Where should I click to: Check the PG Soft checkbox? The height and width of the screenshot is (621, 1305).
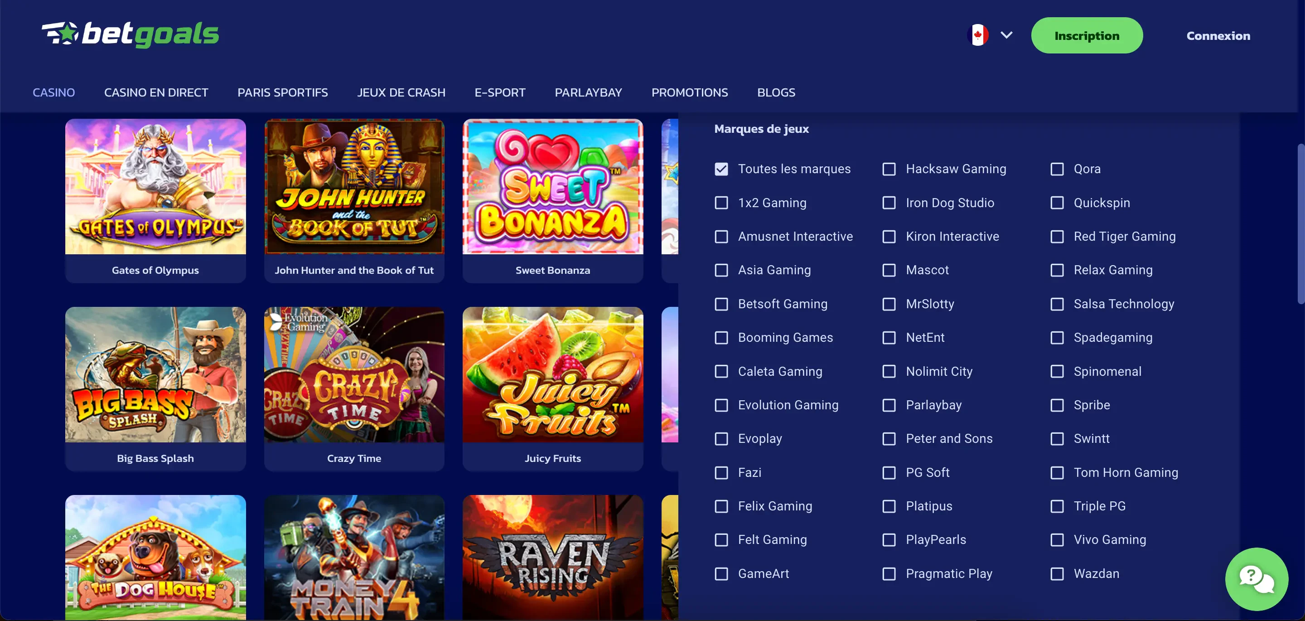coord(889,472)
